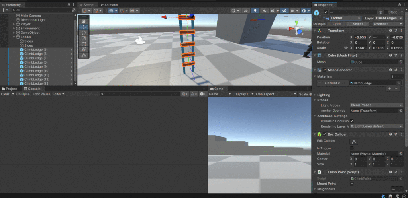
Task: Open Light Probes Blend Probes dropdown
Action: [377, 105]
